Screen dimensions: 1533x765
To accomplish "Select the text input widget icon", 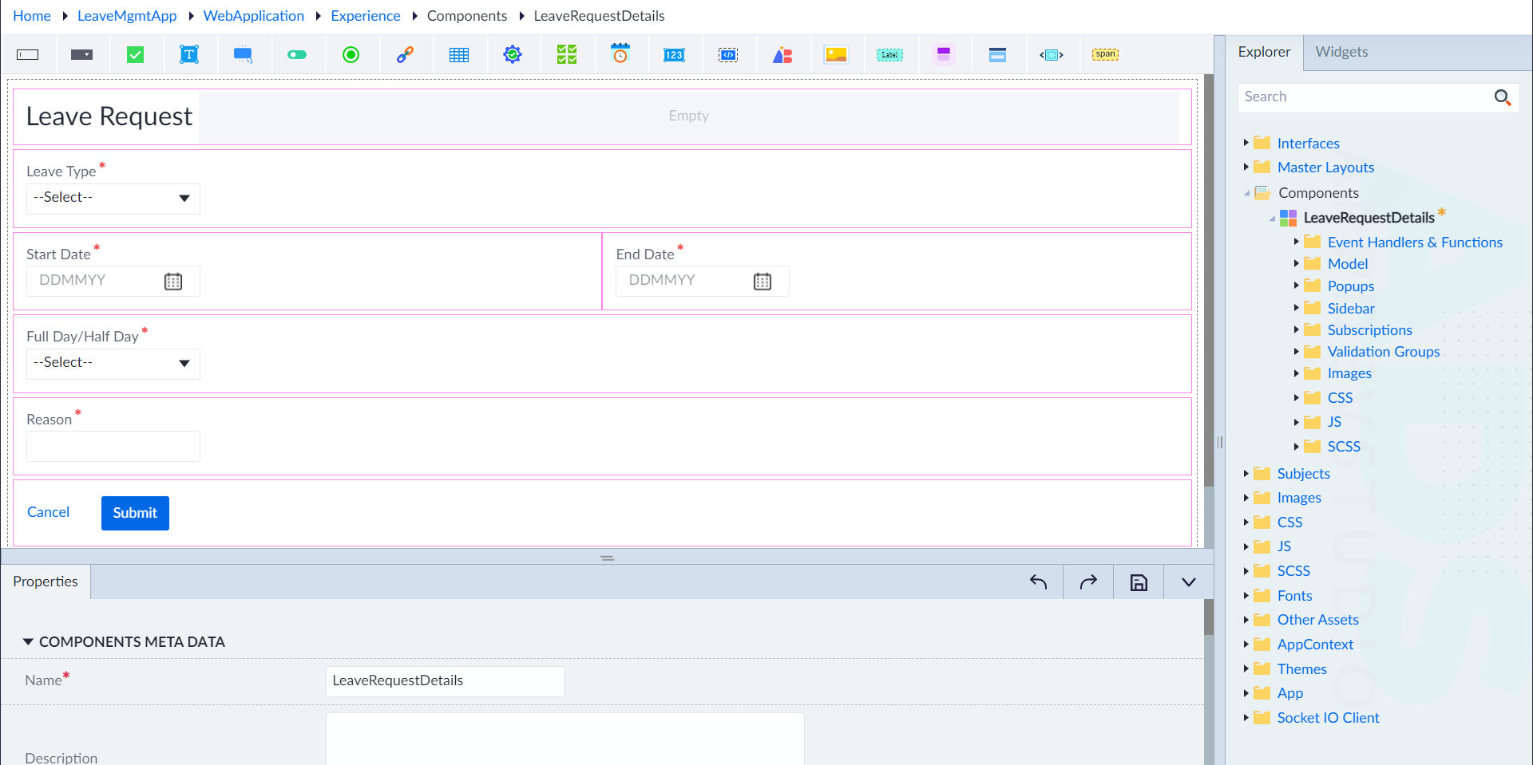I will point(28,54).
